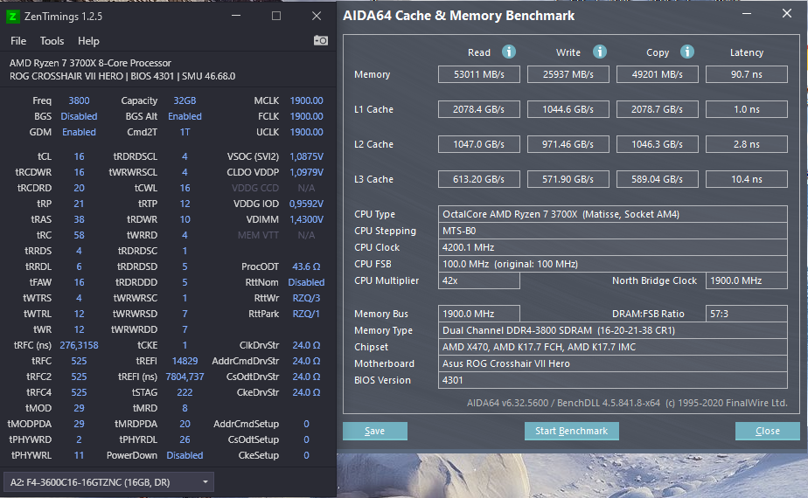Click the BIOS Version field 4301
The height and width of the screenshot is (498, 808).
coord(613,380)
